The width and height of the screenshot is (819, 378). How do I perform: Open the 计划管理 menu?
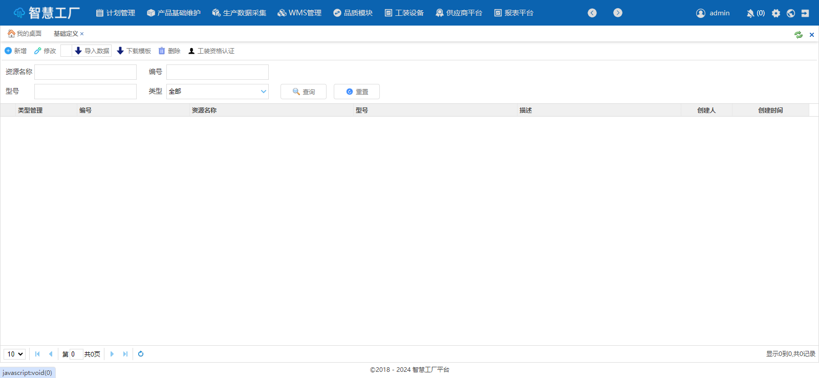click(x=116, y=13)
